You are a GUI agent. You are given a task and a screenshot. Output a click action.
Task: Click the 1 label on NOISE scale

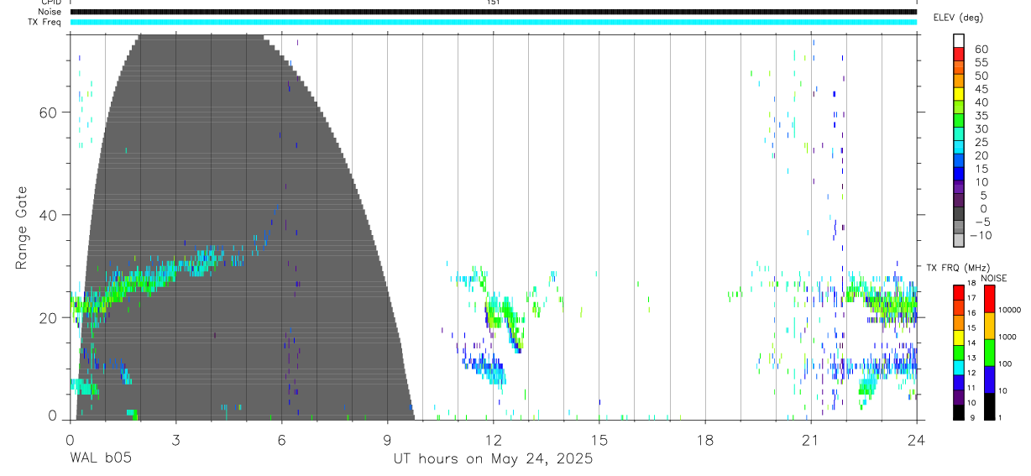pyautogui.click(x=998, y=417)
